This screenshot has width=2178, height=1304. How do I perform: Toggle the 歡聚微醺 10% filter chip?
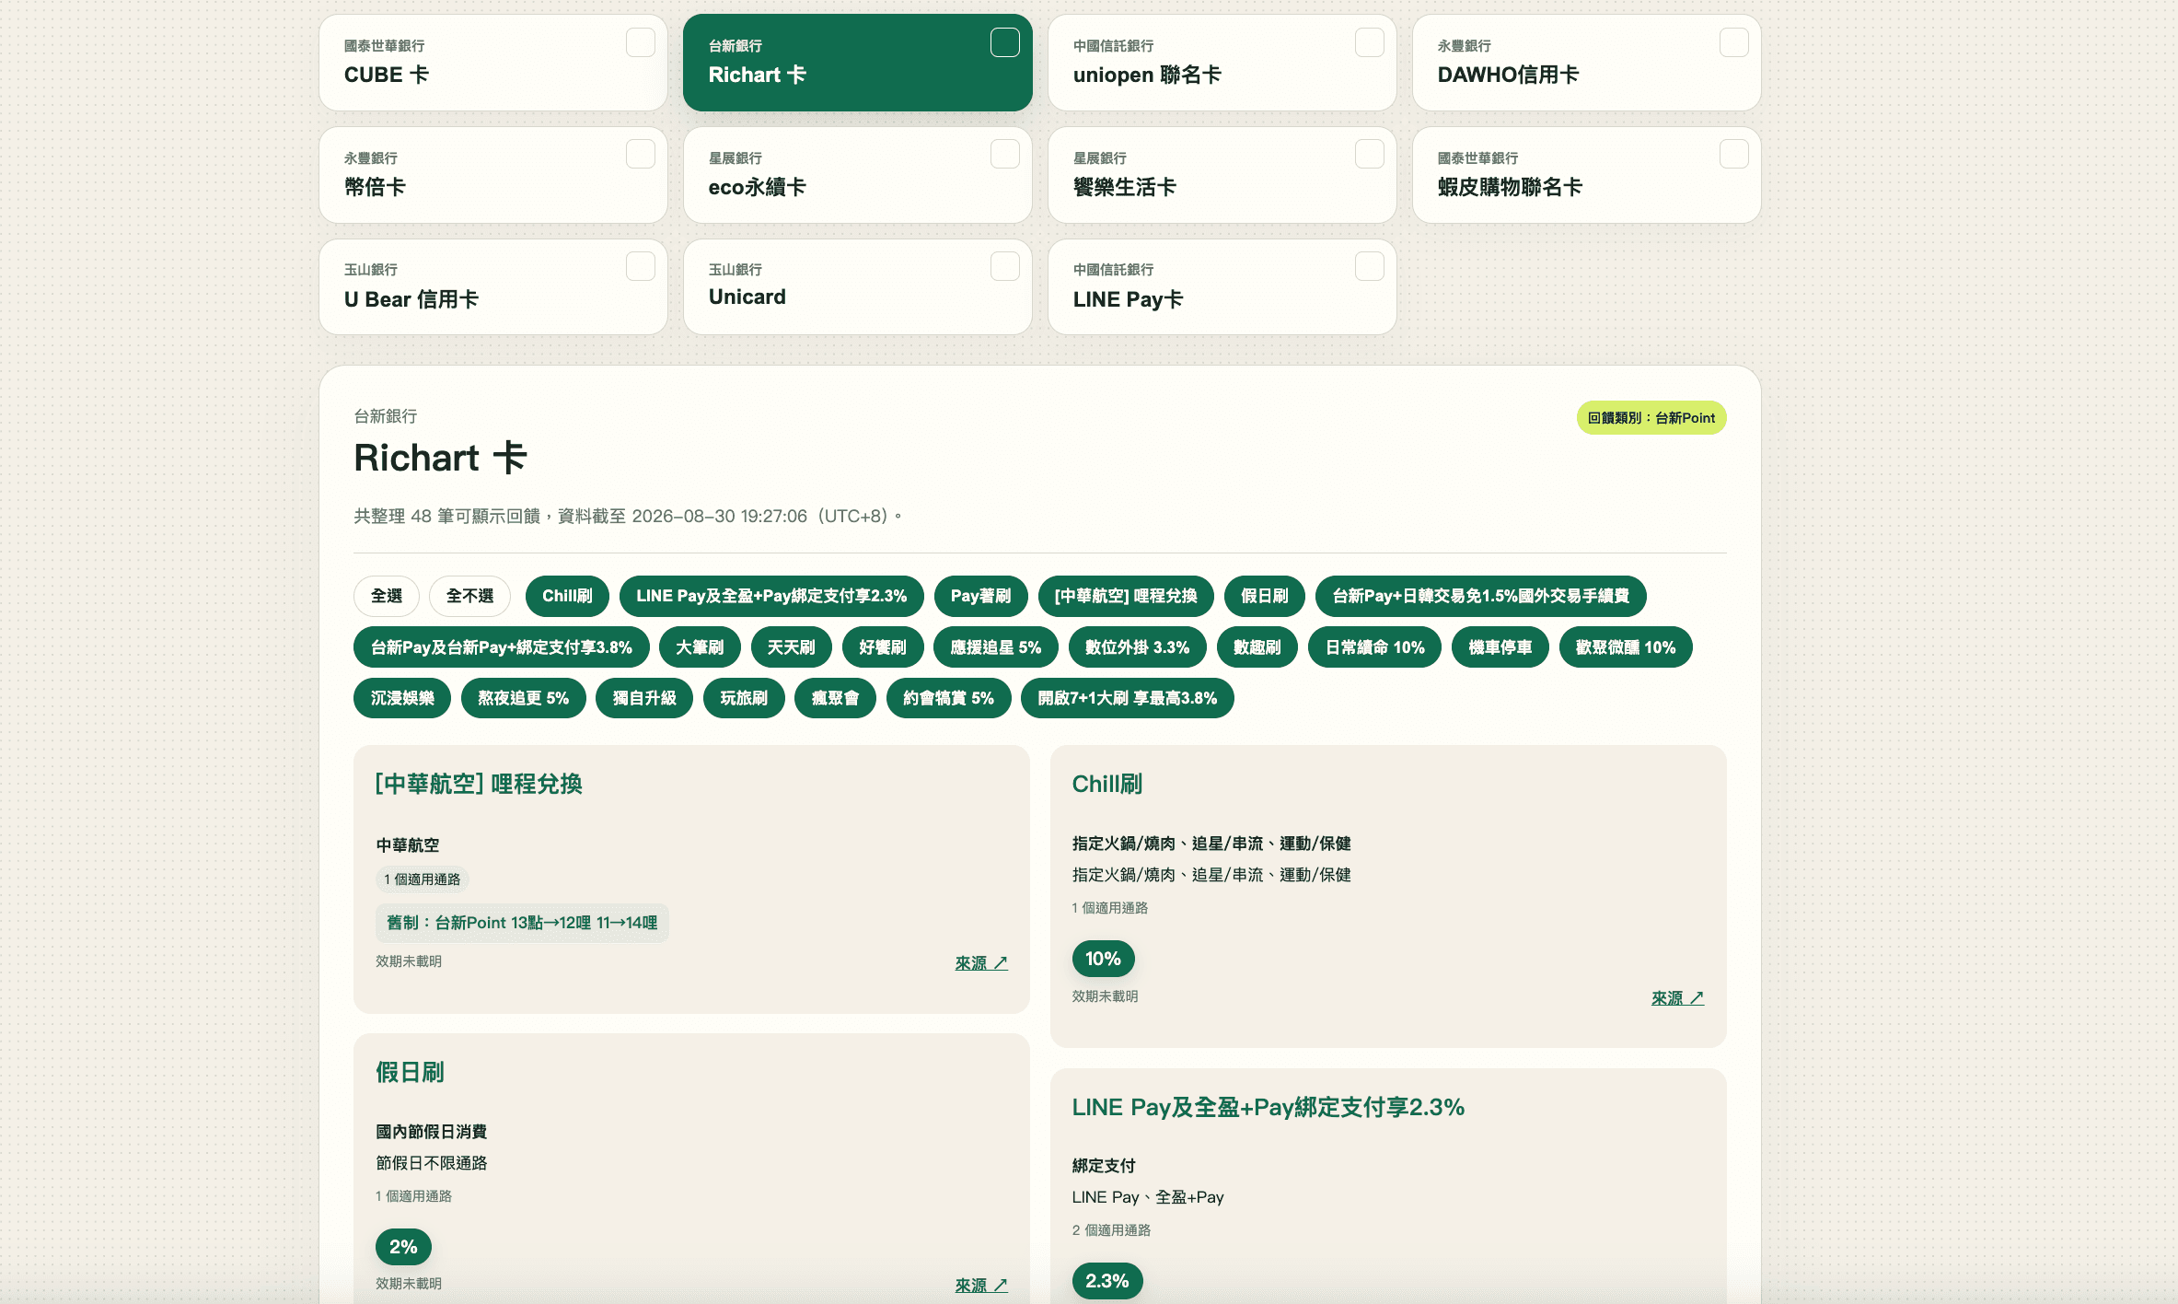tap(1626, 647)
